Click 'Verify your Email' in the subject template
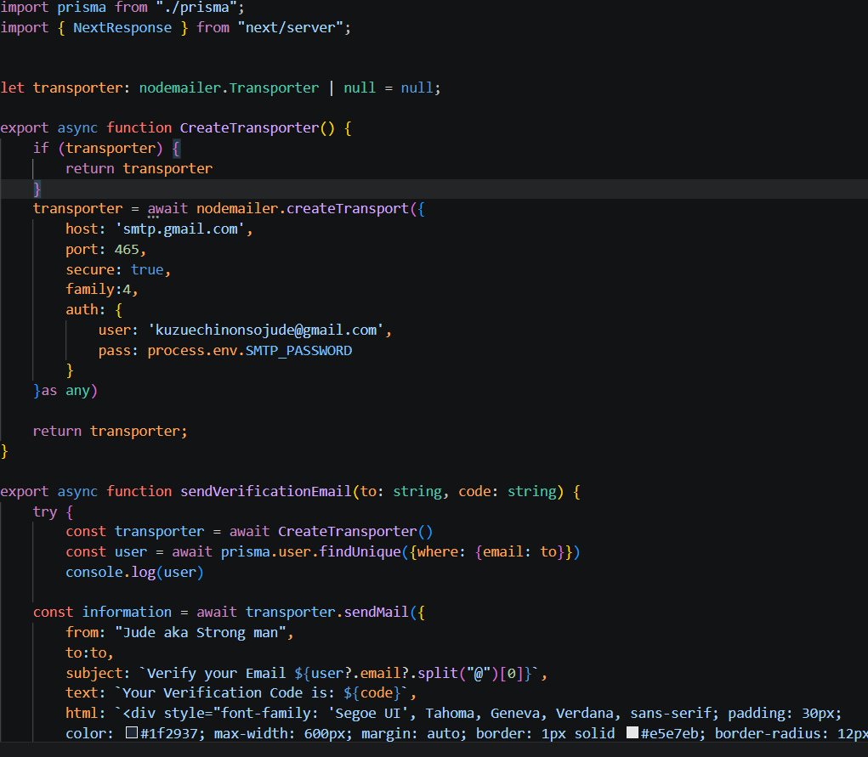 (x=216, y=674)
